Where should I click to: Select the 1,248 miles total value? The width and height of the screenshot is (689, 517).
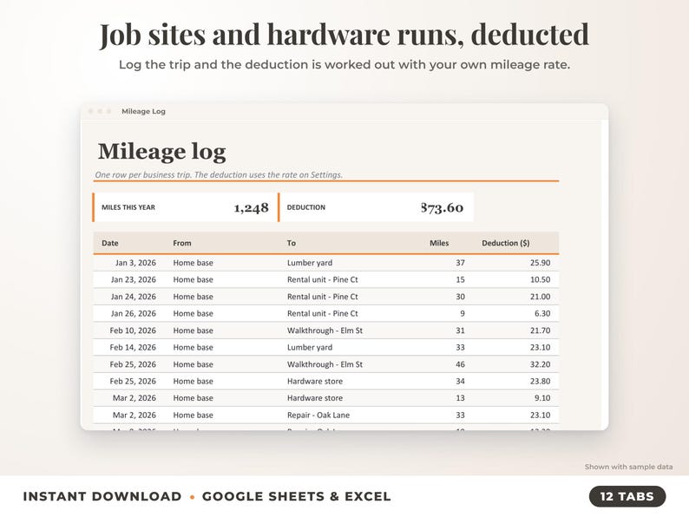tap(251, 207)
